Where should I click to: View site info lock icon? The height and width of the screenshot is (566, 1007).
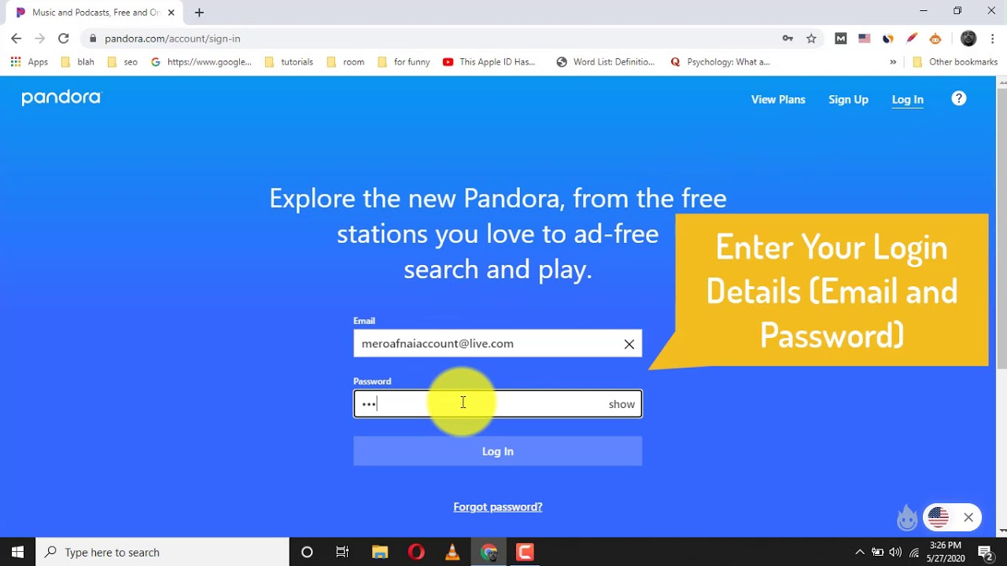[93, 39]
